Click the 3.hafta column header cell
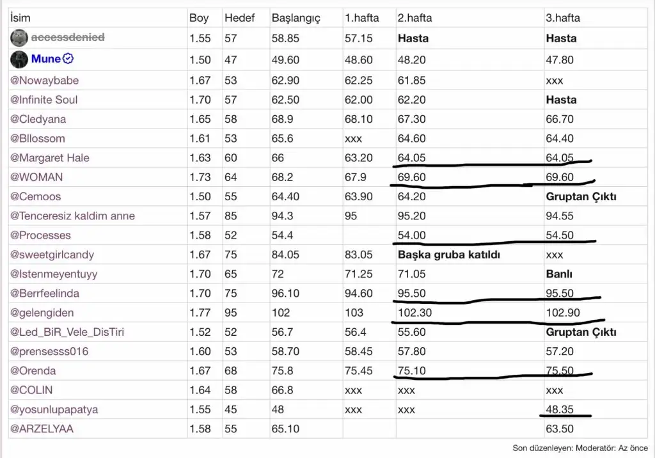The height and width of the screenshot is (458, 655). point(563,18)
